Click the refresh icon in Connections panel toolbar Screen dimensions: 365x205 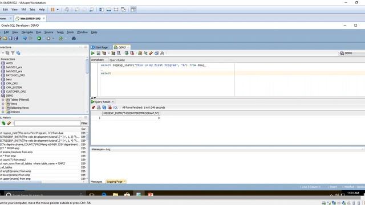coord(7,53)
